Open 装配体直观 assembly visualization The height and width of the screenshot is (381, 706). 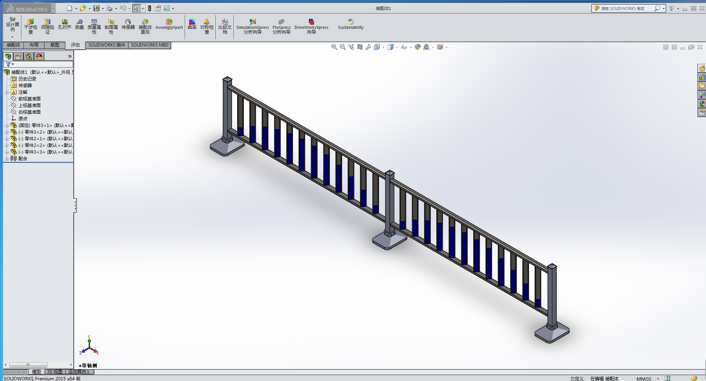coord(145,26)
